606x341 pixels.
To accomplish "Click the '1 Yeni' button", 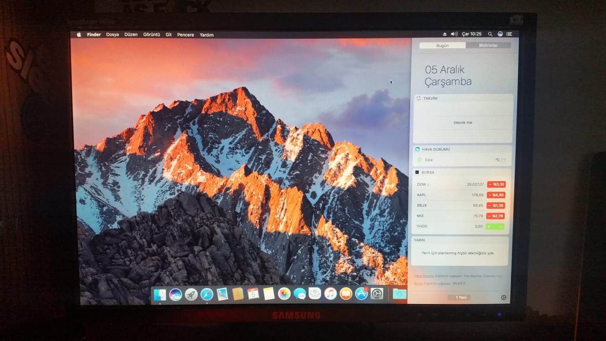I will 459,298.
